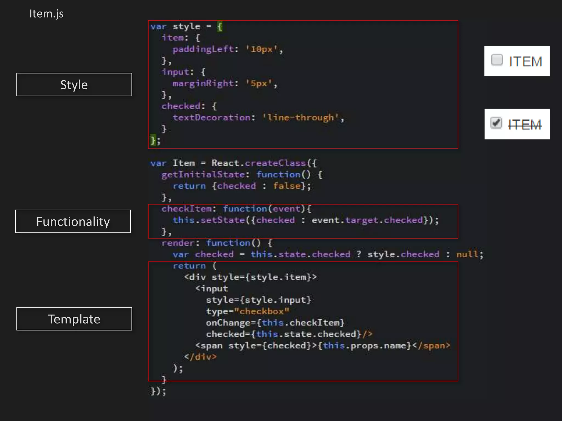Click the Style label box
The height and width of the screenshot is (421, 562).
point(74,85)
